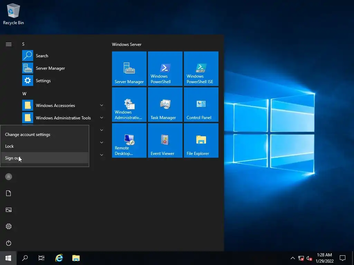Open the File Explorer tile
354x265 pixels.
201,140
